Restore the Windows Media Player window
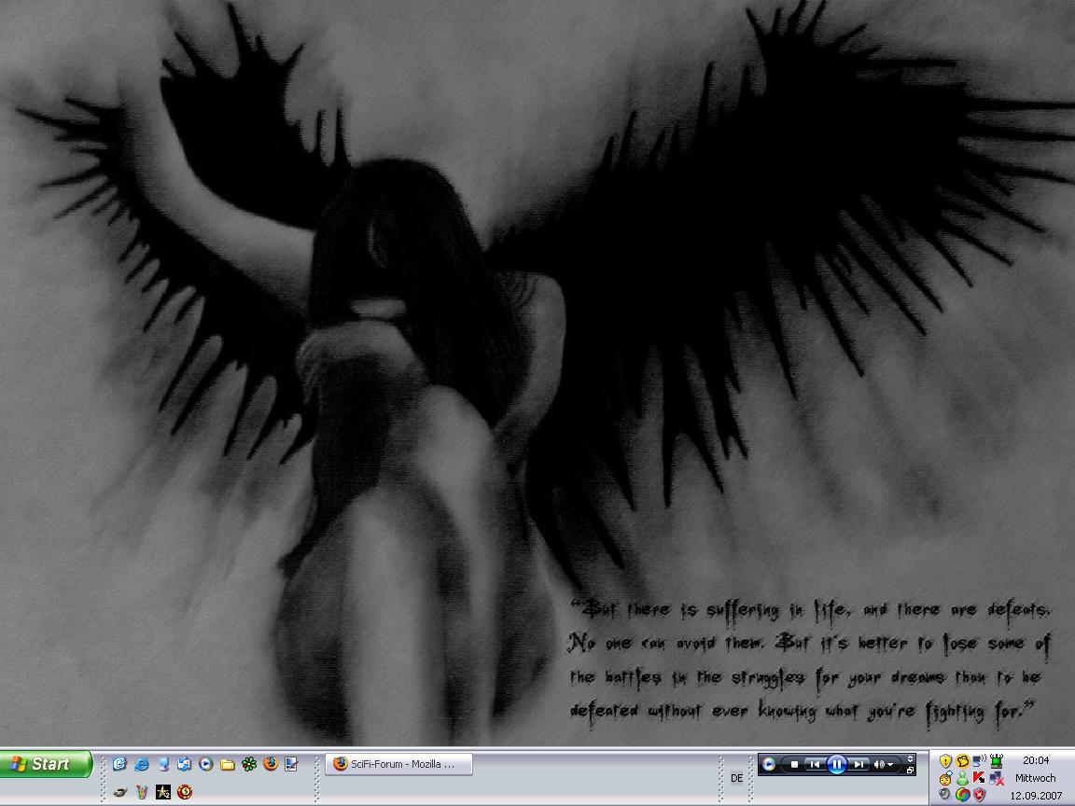1075x806 pixels. [x=911, y=771]
